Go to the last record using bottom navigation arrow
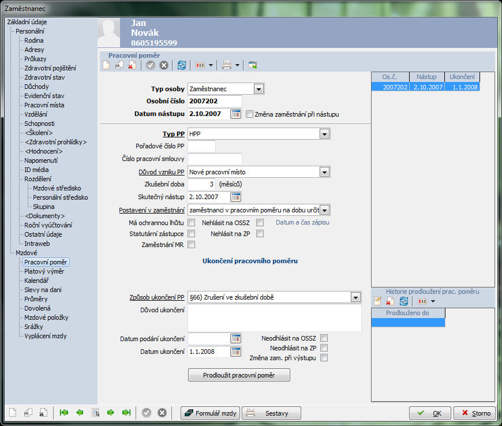502x426 pixels. (x=126, y=413)
